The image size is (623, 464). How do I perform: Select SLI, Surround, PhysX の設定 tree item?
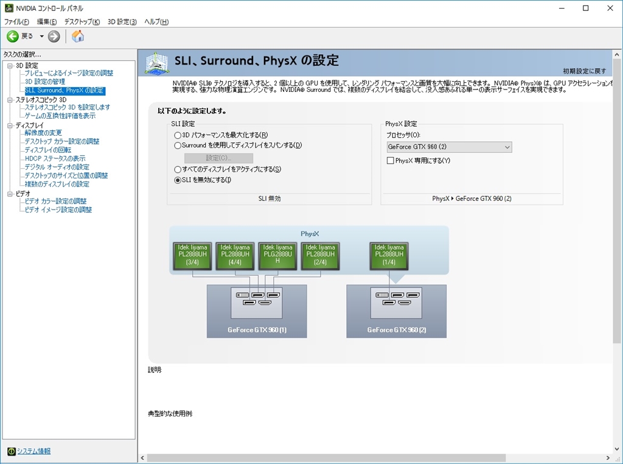(64, 90)
